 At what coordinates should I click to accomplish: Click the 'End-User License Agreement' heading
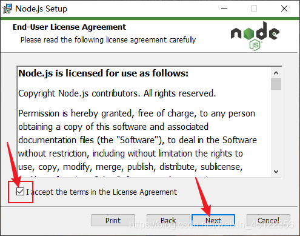click(x=69, y=27)
